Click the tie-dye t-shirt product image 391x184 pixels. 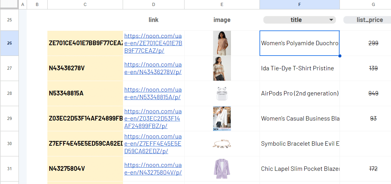coord(222,68)
